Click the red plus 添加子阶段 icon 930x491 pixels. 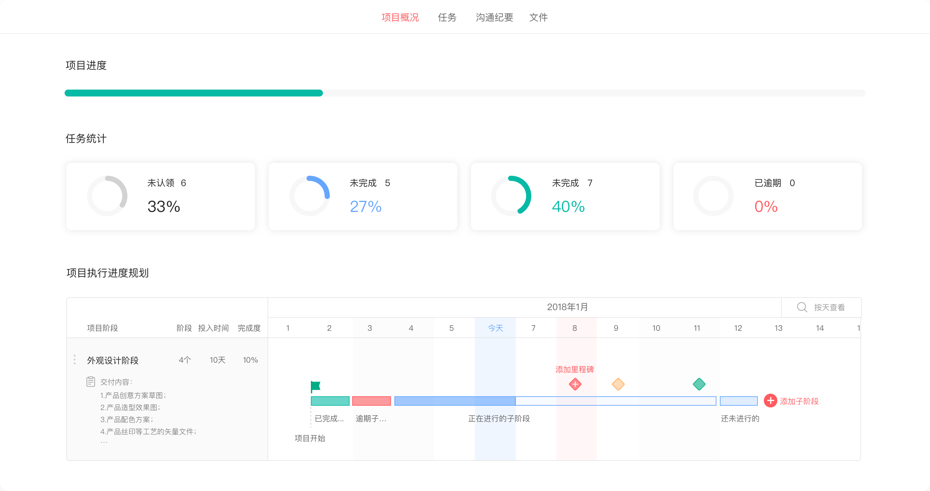coord(770,401)
